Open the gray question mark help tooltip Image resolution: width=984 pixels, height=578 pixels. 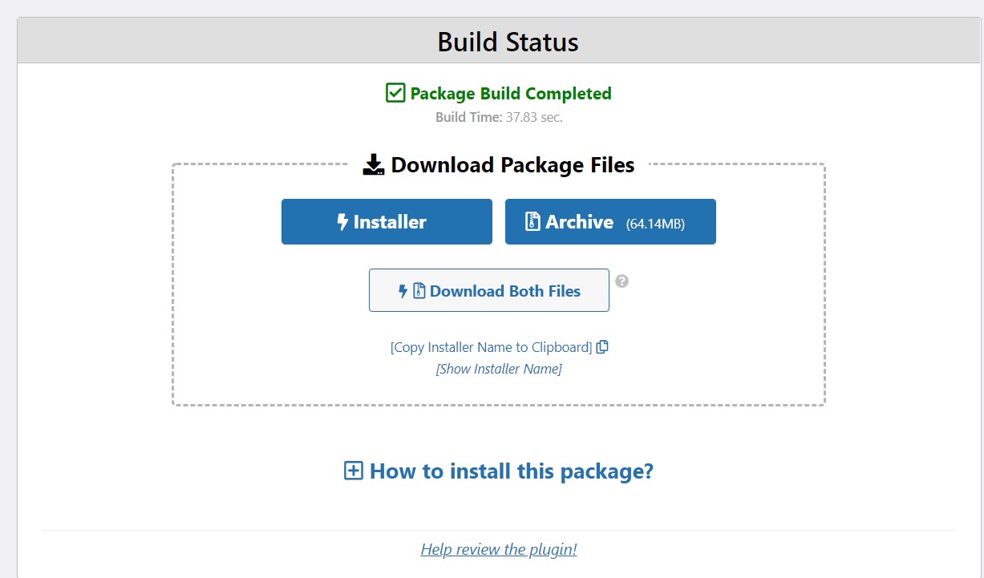coord(622,281)
